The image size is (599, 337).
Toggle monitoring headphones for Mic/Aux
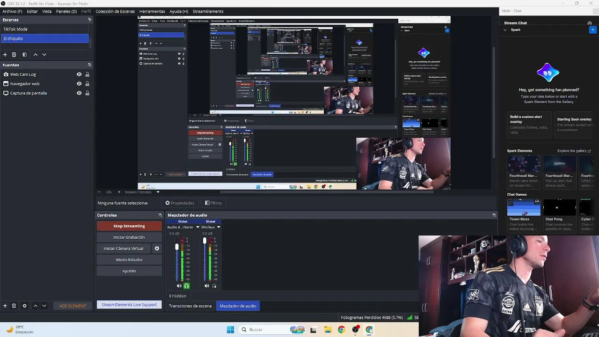(214, 286)
